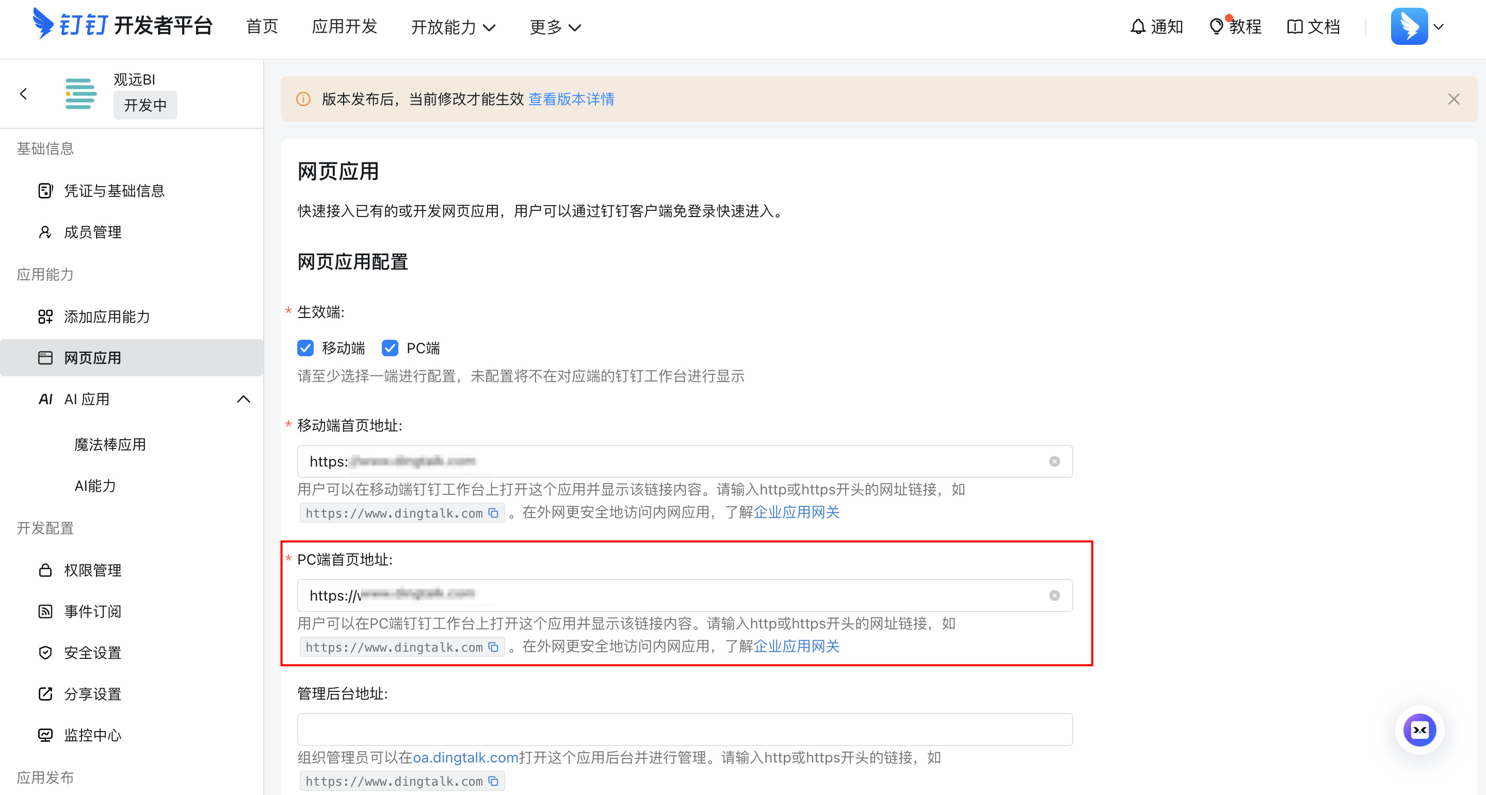The height and width of the screenshot is (795, 1486).
Task: Click the notification bell icon
Action: [x=1137, y=26]
